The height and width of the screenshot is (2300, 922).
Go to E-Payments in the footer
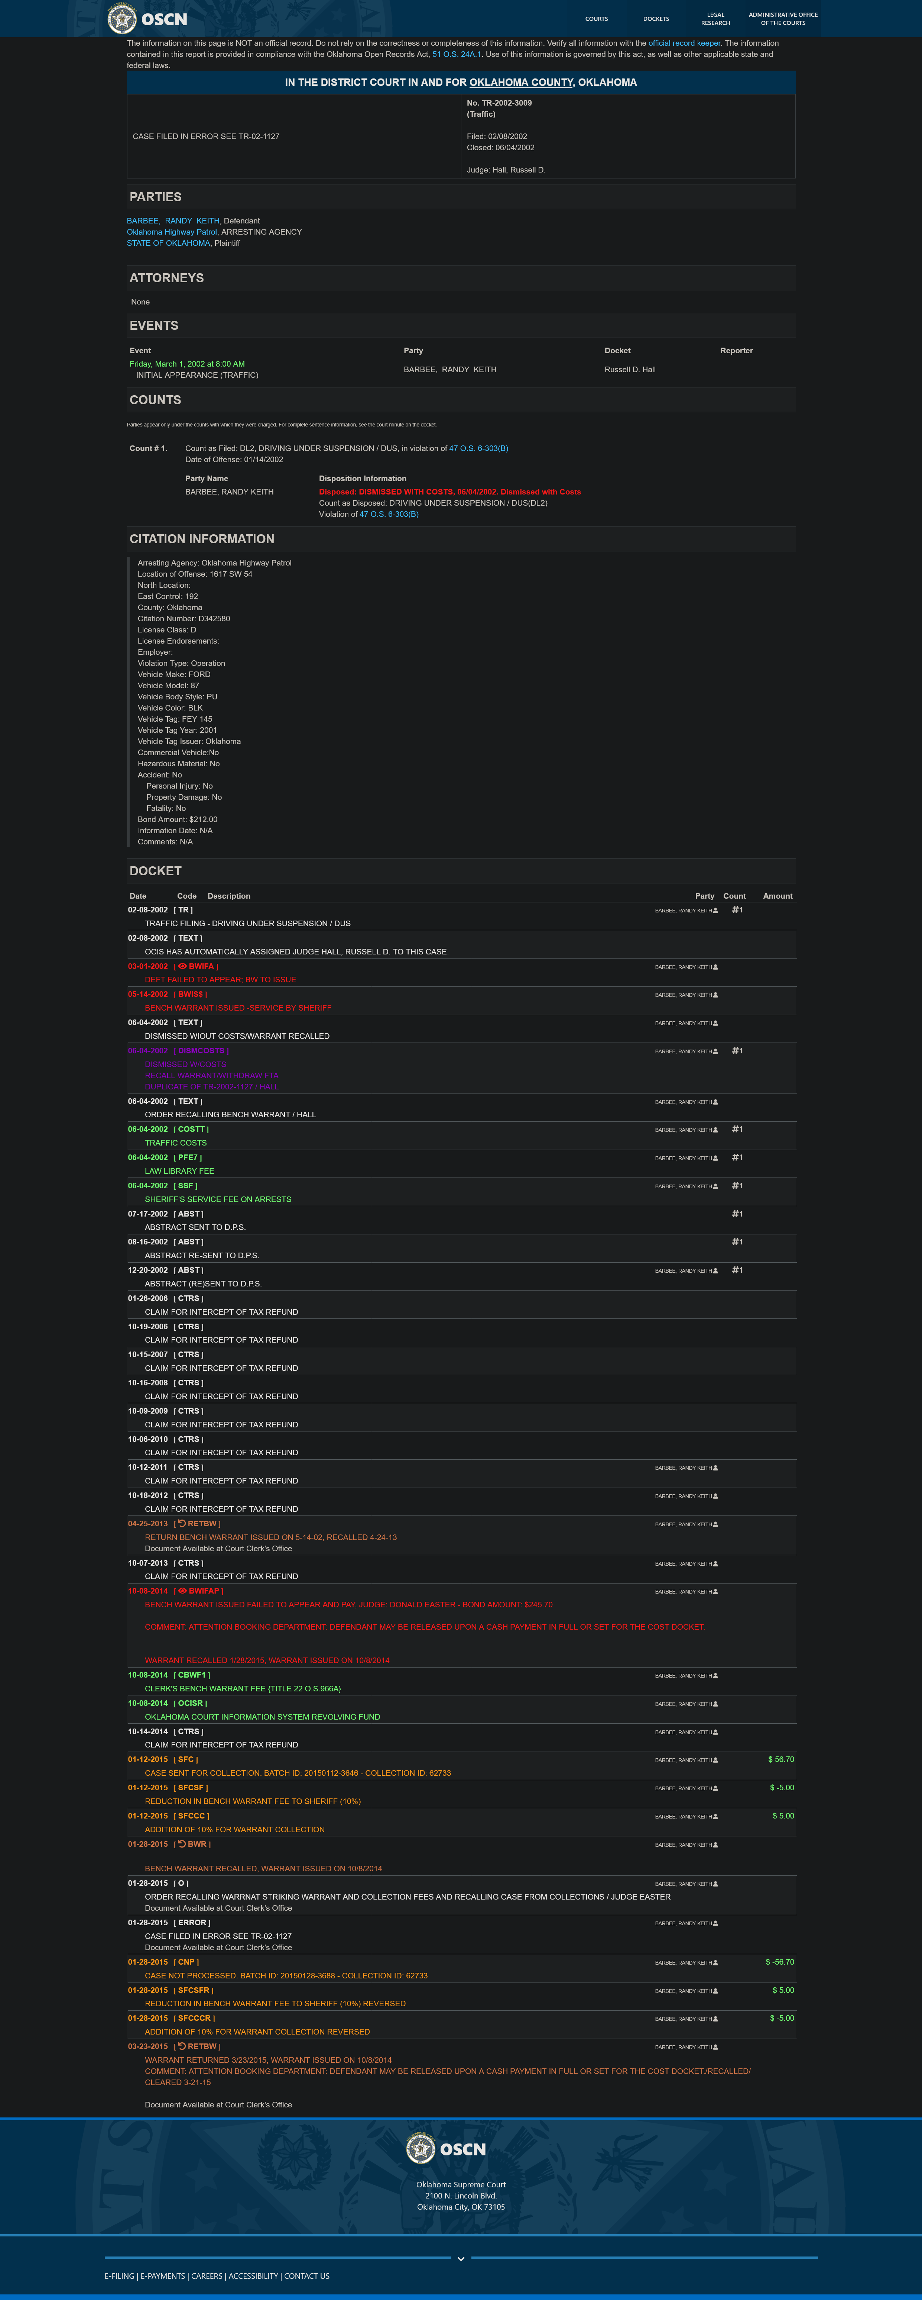162,2276
